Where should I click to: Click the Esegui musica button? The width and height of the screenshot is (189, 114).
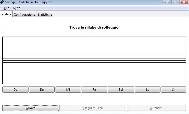pyautogui.click(x=93, y=108)
